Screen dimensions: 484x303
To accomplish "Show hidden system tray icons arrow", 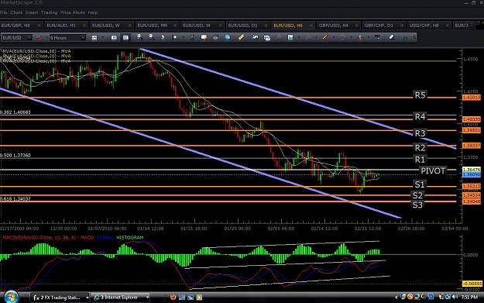I will [x=396, y=297].
